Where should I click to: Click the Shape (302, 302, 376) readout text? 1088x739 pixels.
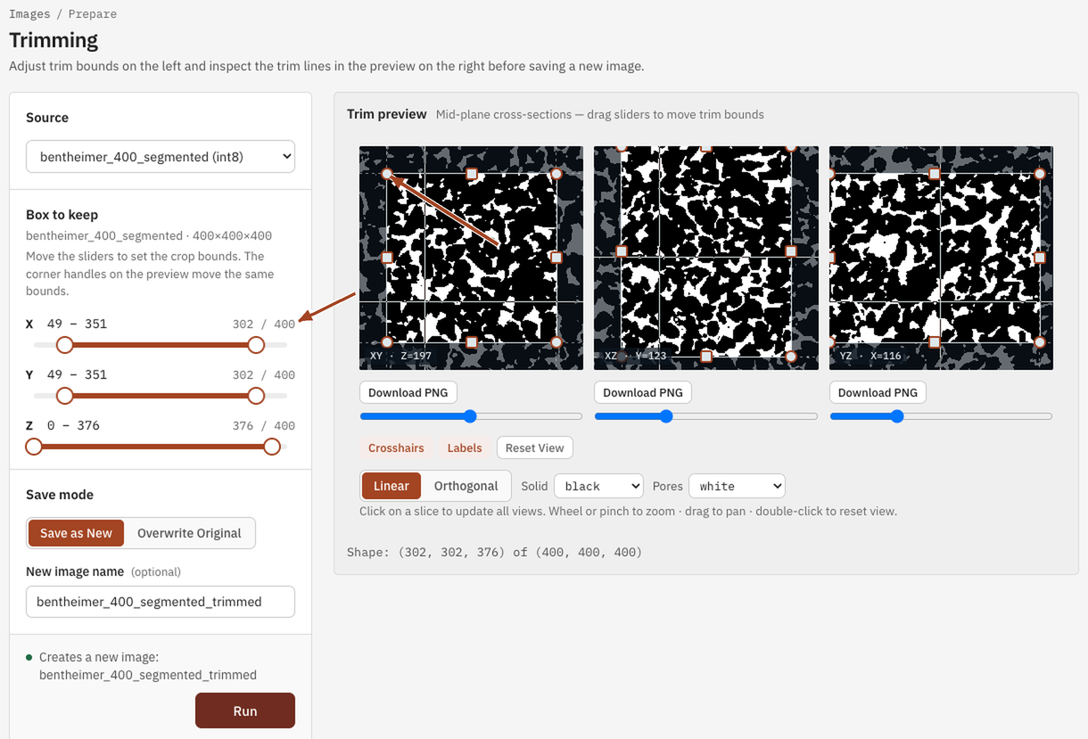click(x=494, y=553)
